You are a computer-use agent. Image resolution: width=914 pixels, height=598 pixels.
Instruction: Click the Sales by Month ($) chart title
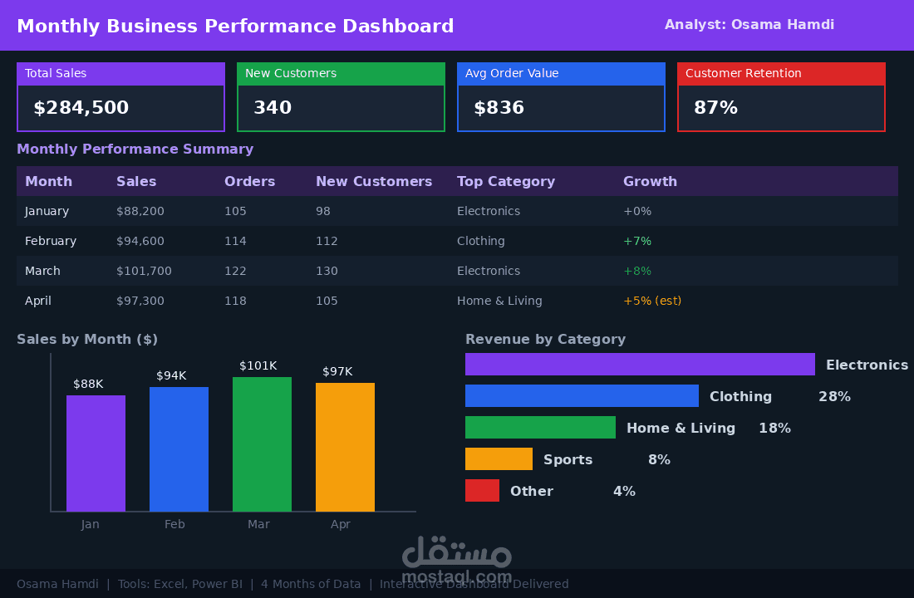click(87, 339)
